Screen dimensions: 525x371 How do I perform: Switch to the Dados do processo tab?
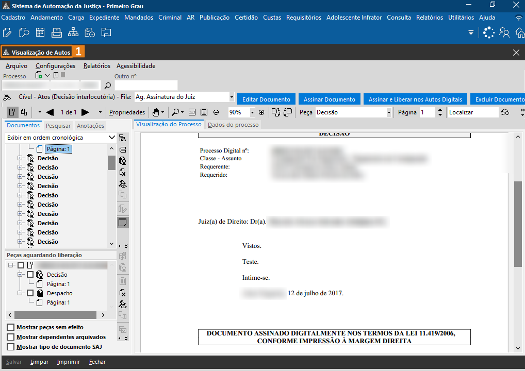point(233,125)
